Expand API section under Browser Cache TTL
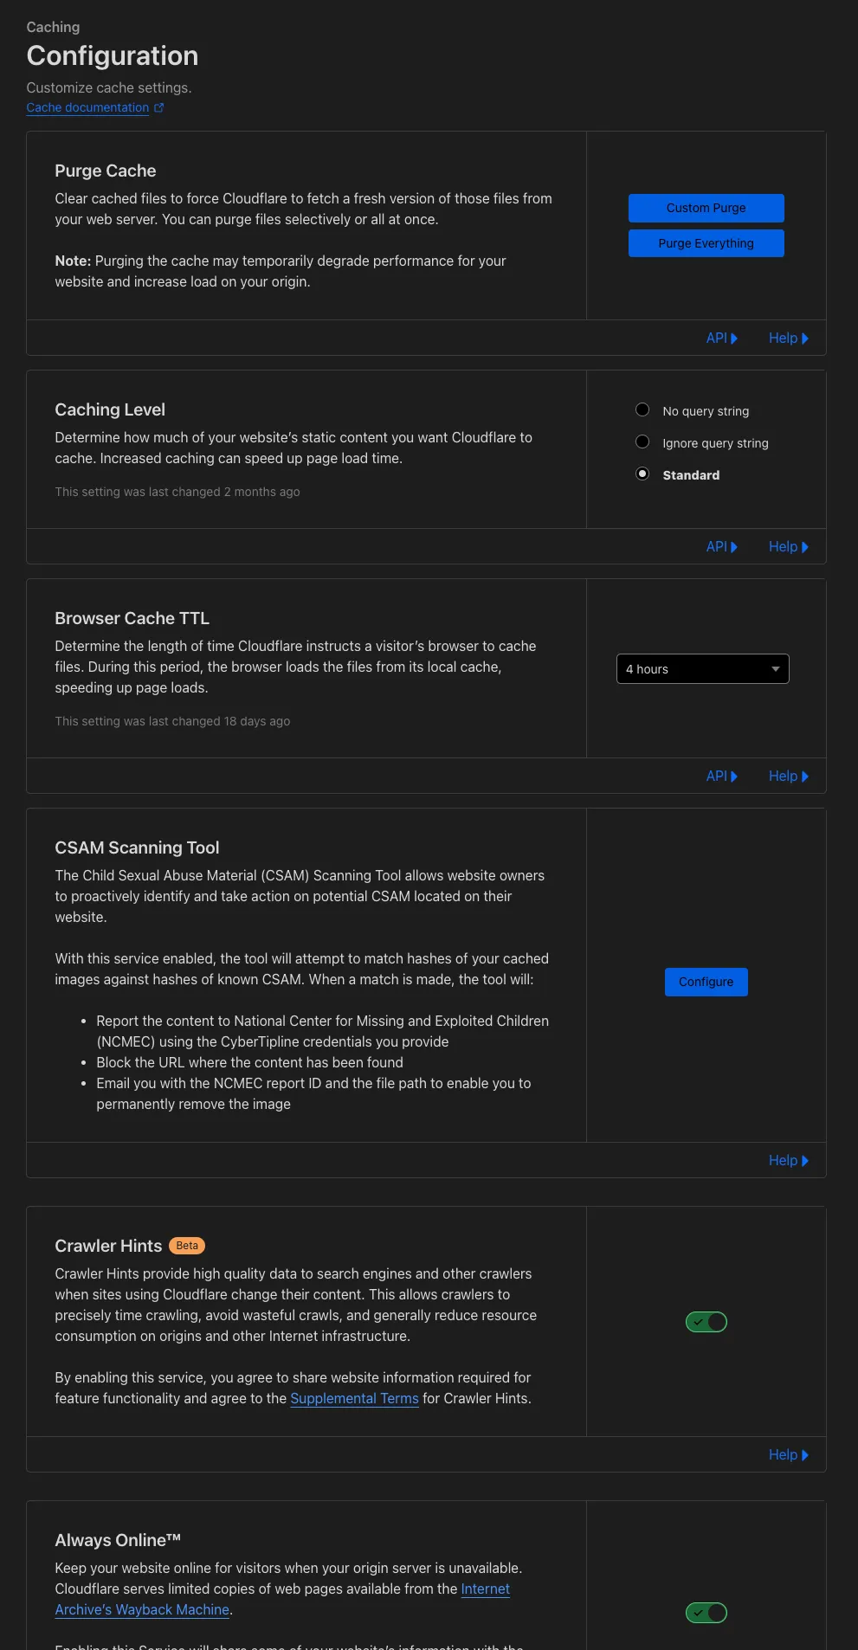 (x=721, y=777)
